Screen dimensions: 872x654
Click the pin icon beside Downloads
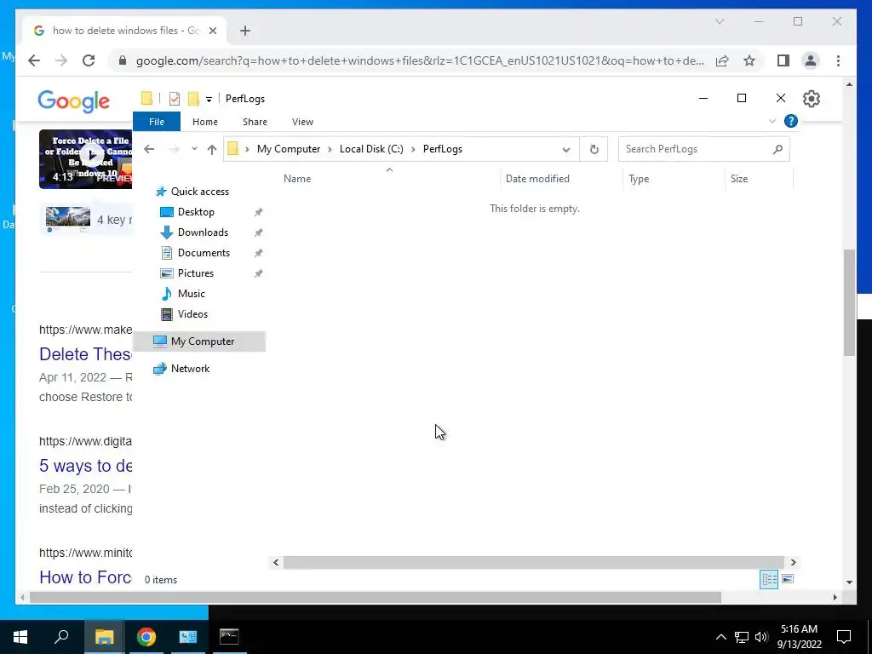(258, 233)
